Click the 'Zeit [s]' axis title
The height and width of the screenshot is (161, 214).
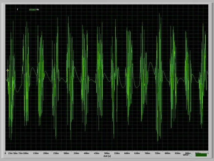tap(107, 156)
